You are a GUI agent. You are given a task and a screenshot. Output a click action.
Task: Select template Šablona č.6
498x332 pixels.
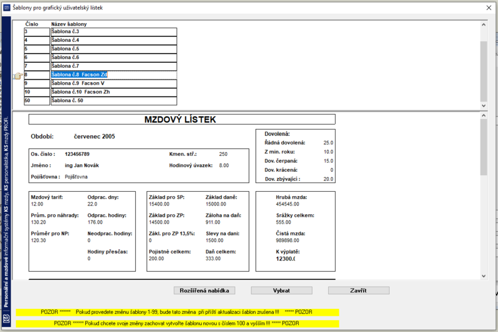pos(114,57)
